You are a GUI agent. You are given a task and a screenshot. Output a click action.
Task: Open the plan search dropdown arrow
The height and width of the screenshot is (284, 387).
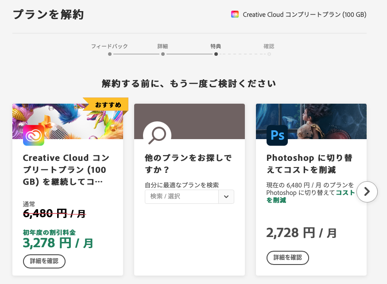[x=226, y=196]
